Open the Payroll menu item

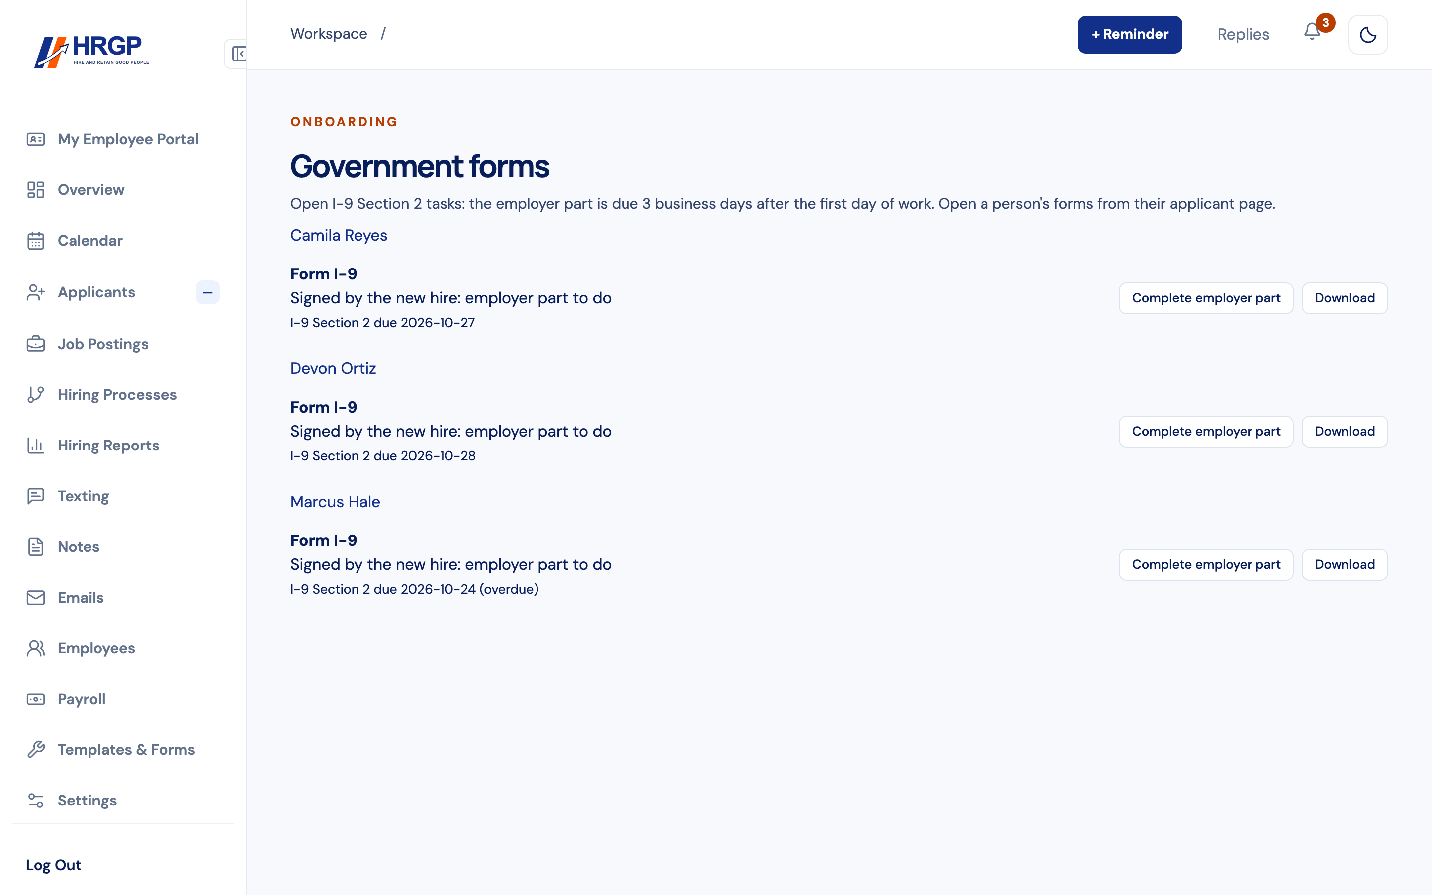pos(122,699)
